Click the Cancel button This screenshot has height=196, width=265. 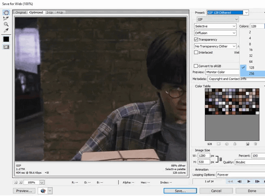click(216, 191)
